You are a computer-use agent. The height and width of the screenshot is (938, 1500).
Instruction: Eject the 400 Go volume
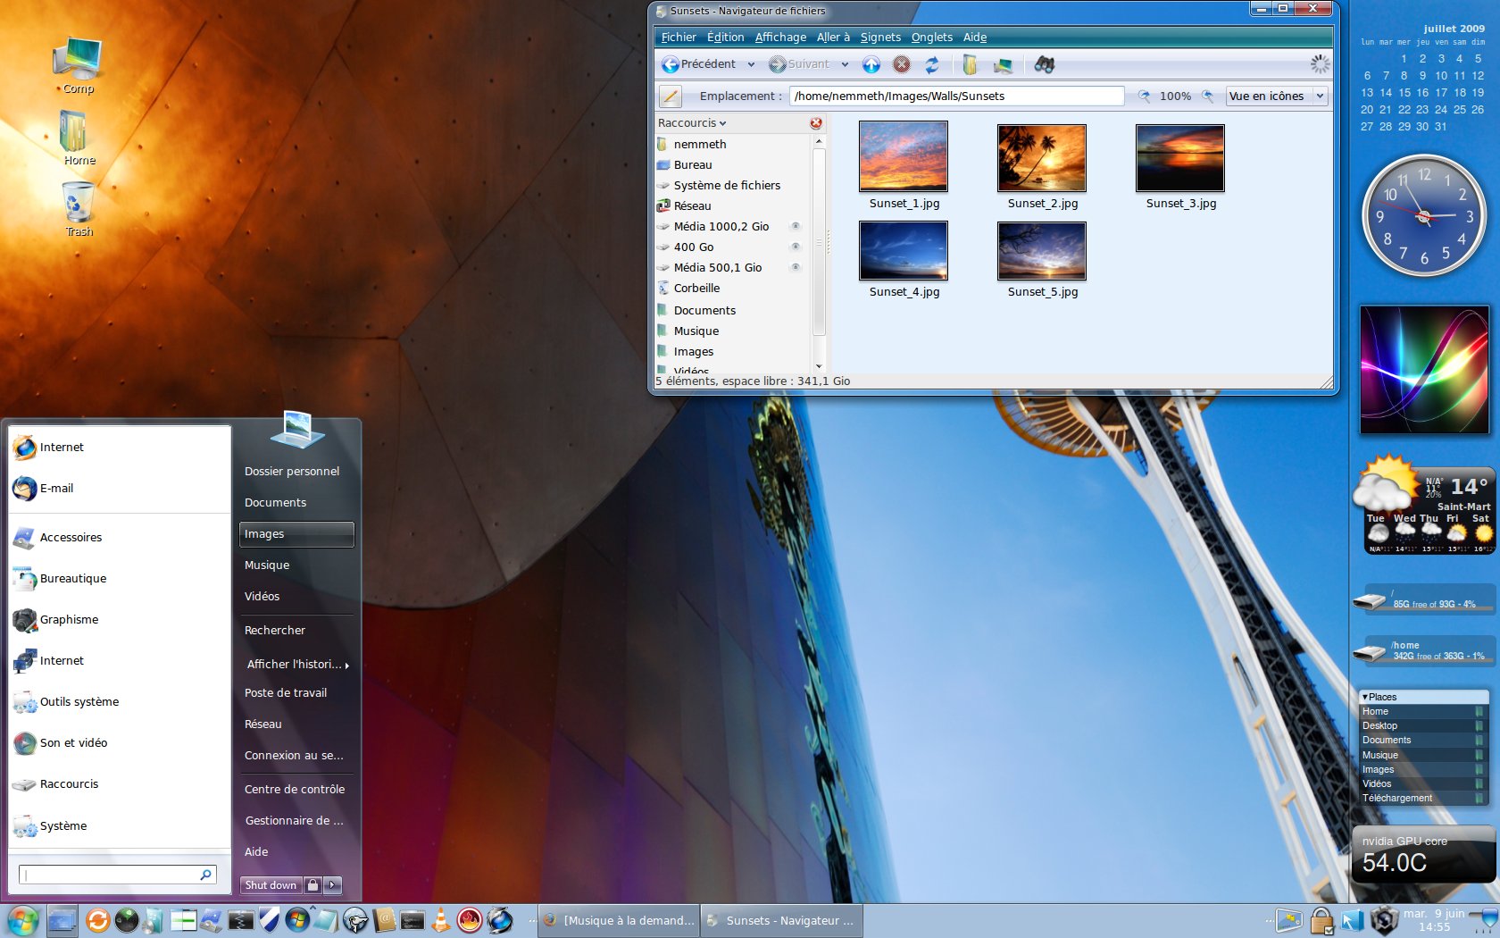tap(796, 247)
